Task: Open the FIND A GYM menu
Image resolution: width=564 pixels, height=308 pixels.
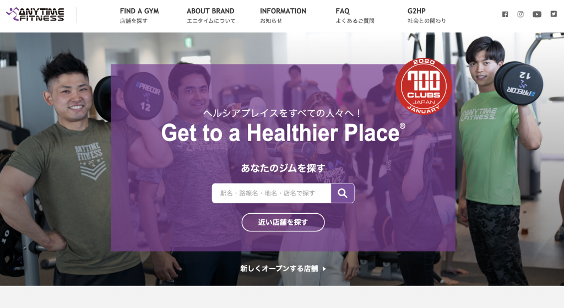Action: [139, 15]
